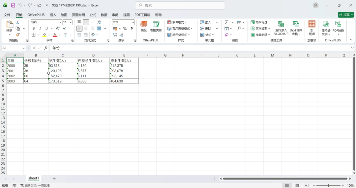Open the 页面布局 ribbon tab
Image resolution: width=356 pixels, height=188 pixels.
coord(78,15)
